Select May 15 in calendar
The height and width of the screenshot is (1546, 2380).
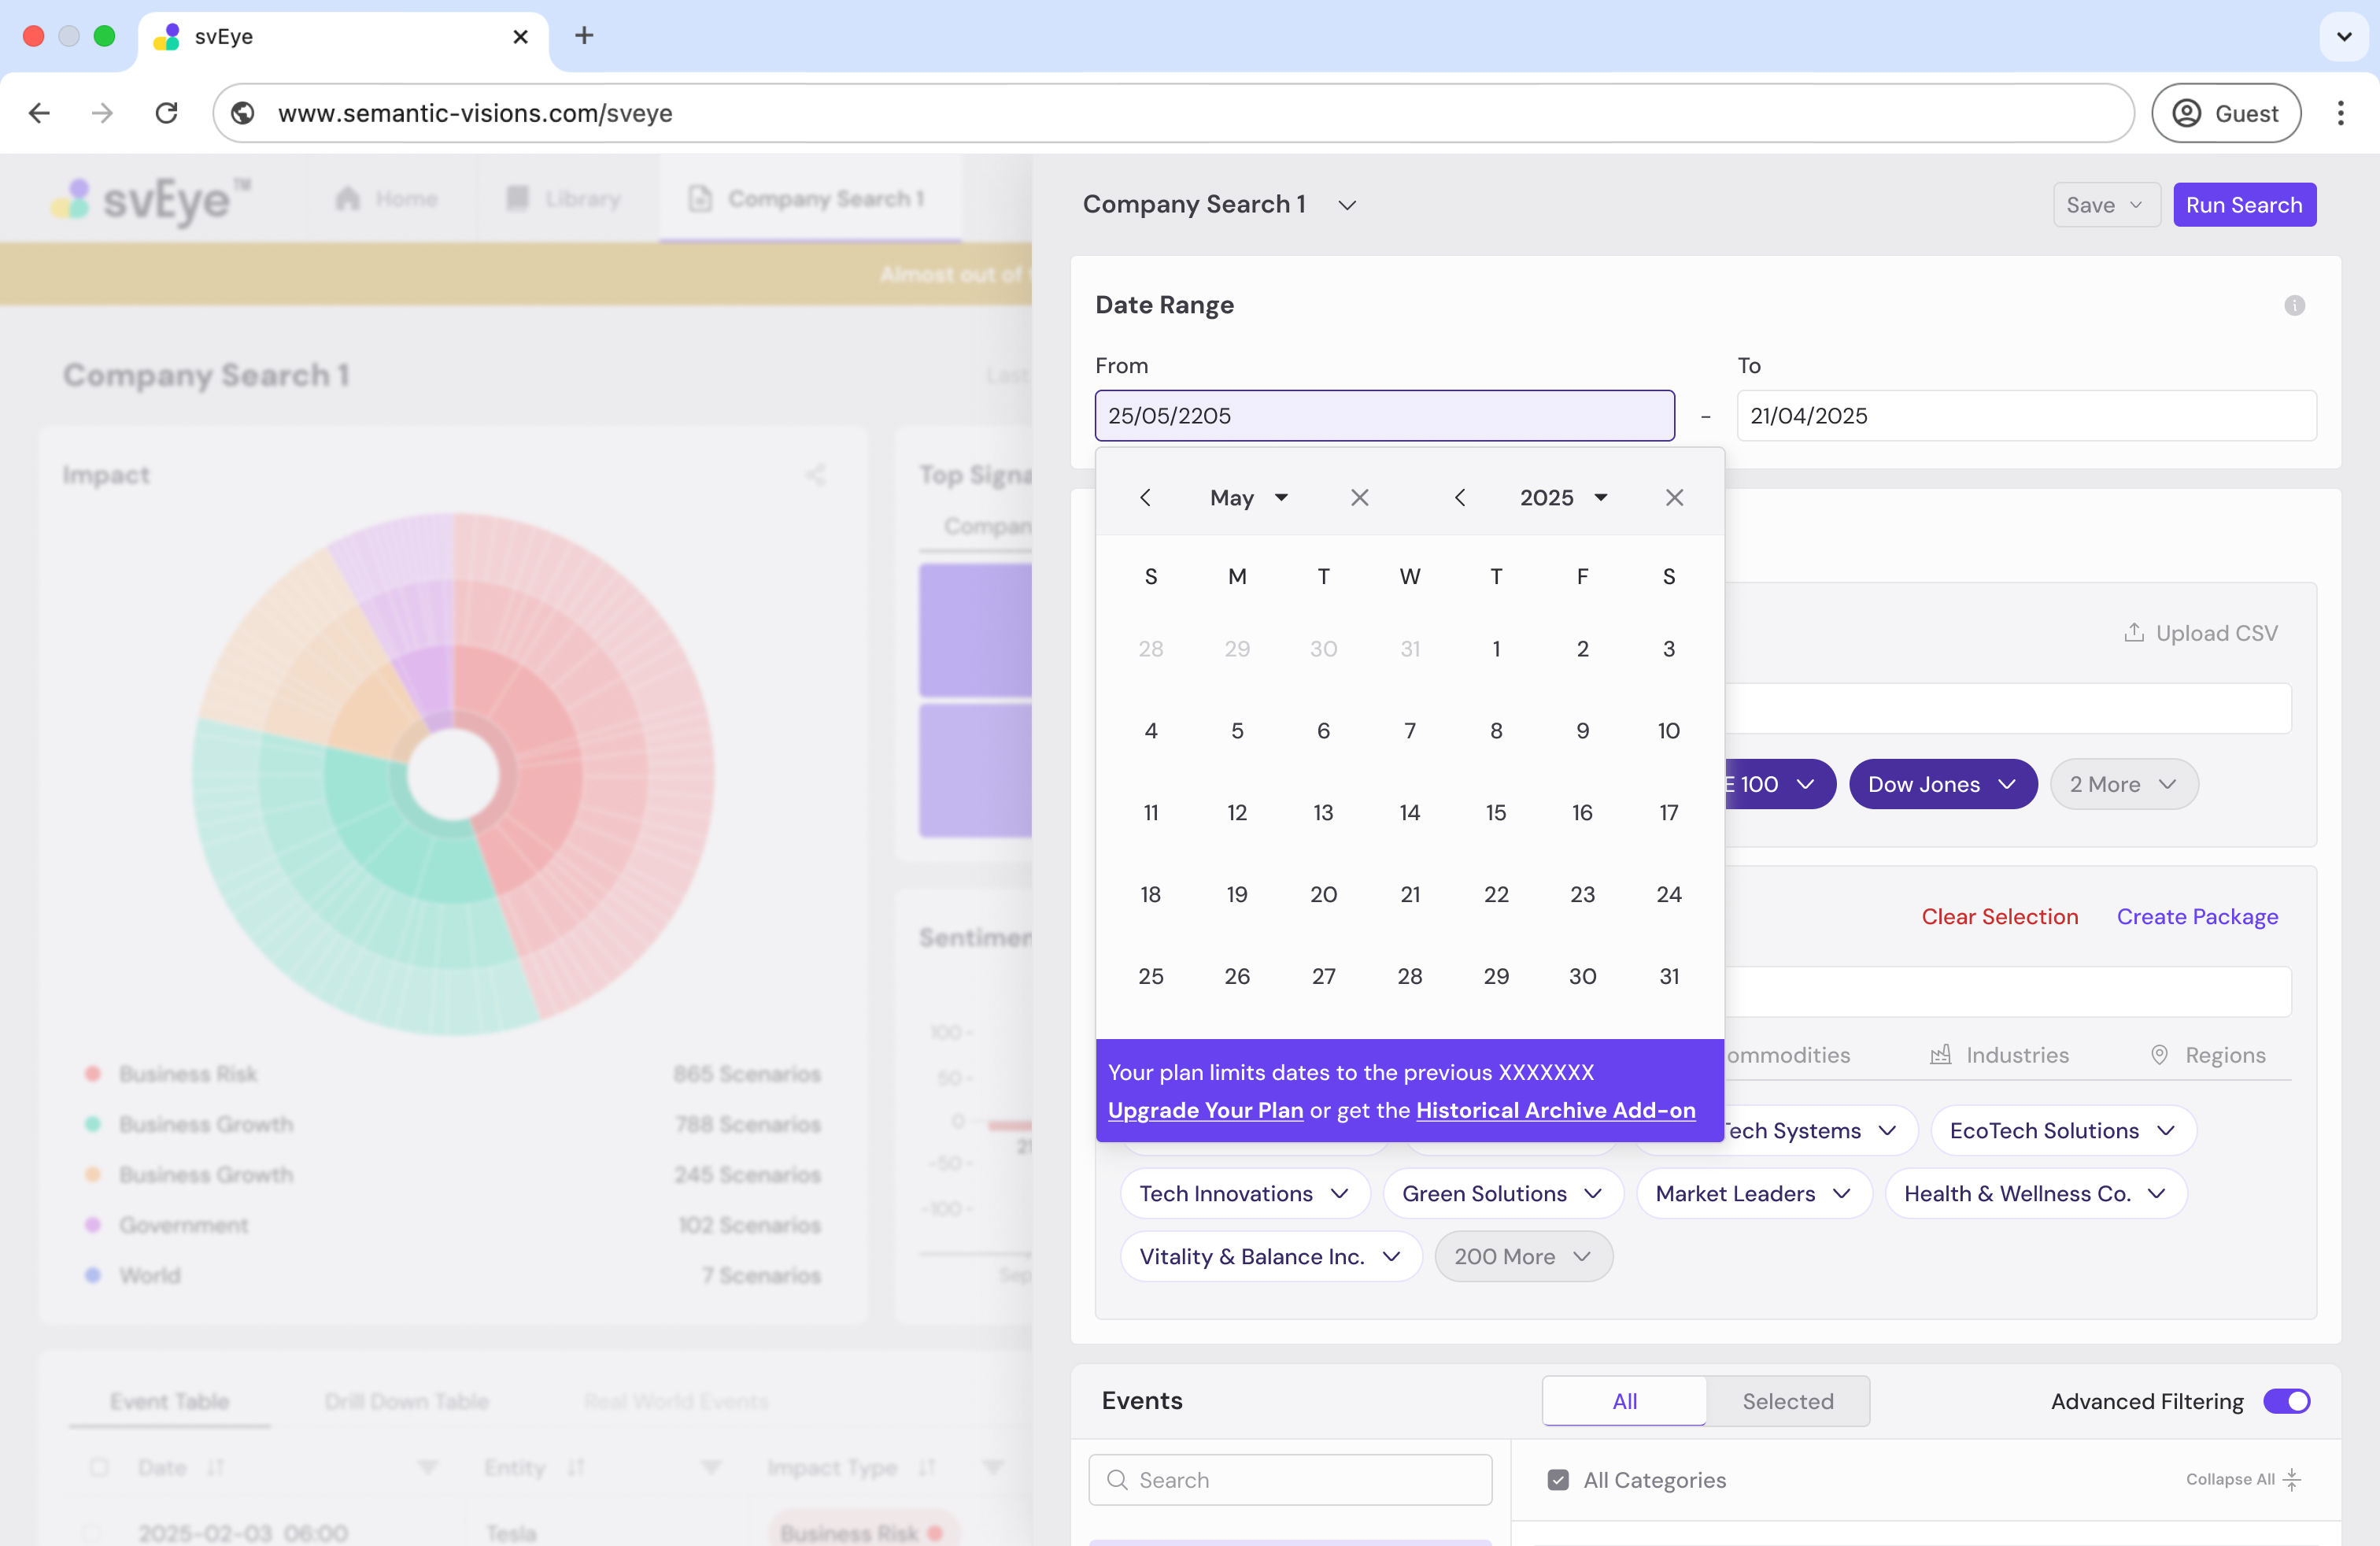click(x=1495, y=812)
